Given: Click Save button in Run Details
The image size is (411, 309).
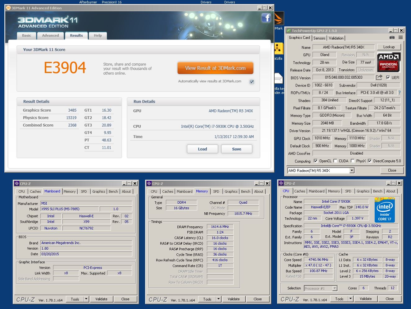Looking at the screenshot, I should tap(237, 149).
